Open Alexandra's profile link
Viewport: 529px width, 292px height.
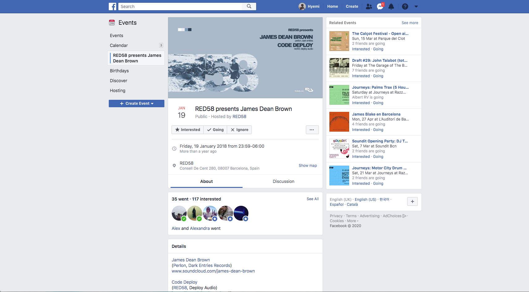point(200,228)
